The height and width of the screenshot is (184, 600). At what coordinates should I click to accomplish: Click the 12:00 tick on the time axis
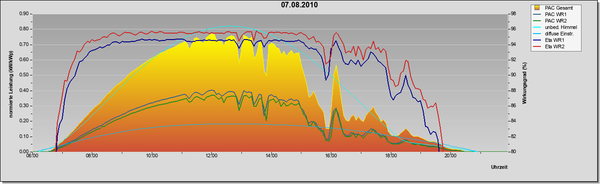tap(211, 156)
